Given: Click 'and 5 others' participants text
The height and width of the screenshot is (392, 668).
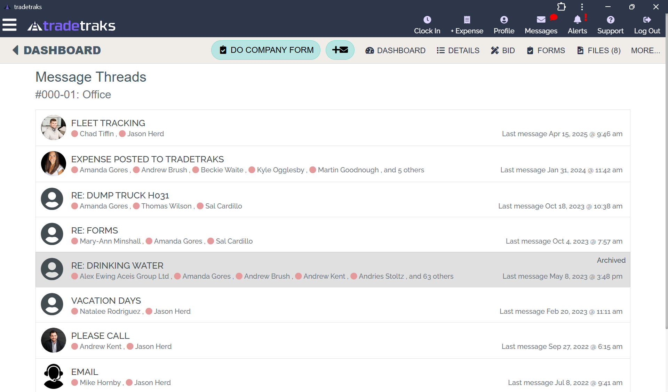Looking at the screenshot, I should point(404,170).
